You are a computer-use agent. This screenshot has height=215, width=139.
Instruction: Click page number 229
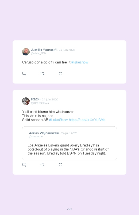(69, 209)
